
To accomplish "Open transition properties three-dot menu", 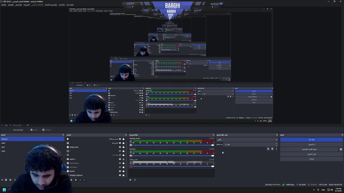I will [276, 149].
